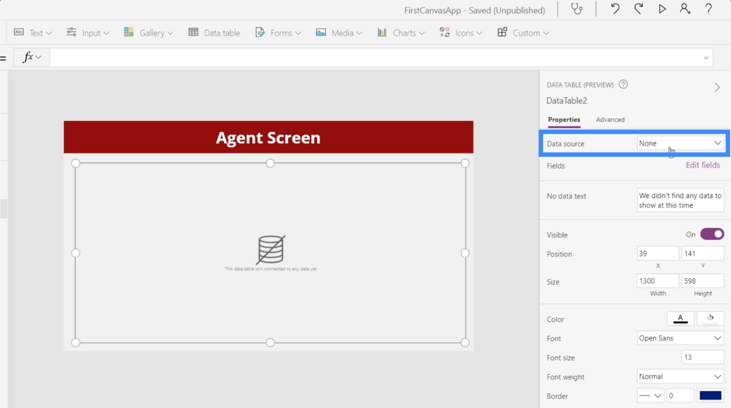The image size is (731, 408).
Task: Open the Font dropdown showing Open Sans
Action: point(680,338)
